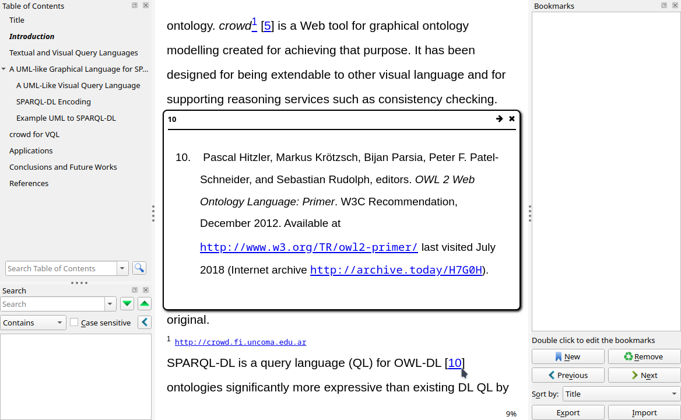Click the green up-arrow to find previous match
Image resolution: width=681 pixels, height=420 pixels.
click(144, 303)
